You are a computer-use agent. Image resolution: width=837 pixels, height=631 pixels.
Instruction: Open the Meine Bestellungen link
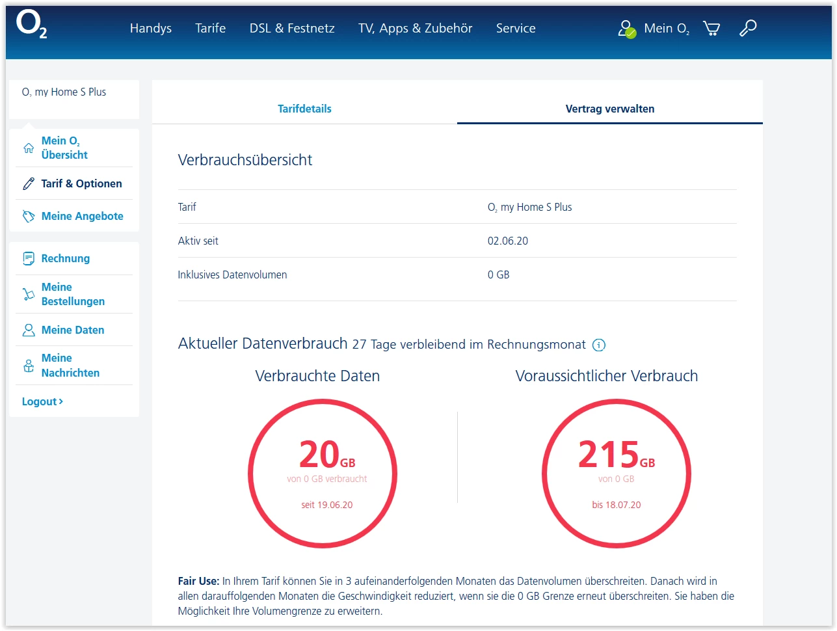pos(73,294)
